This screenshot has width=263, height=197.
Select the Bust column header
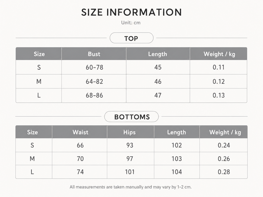click(94, 54)
